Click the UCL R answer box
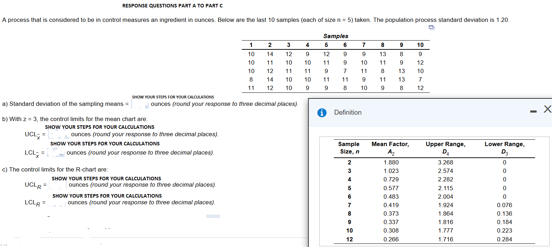Viewport: 552px width, 247px height. [x=59, y=185]
